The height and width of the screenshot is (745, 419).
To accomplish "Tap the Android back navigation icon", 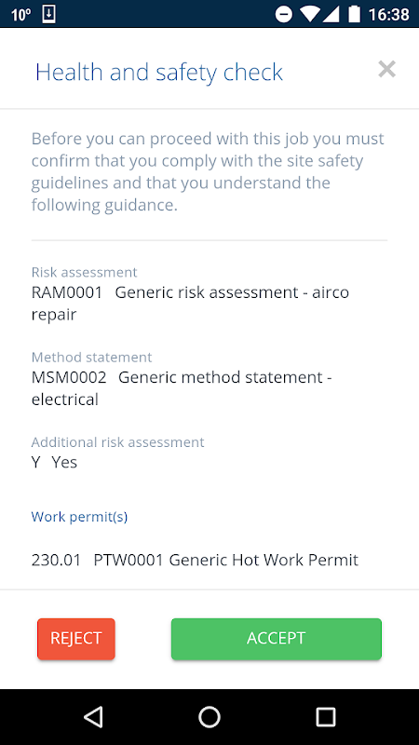I will (x=93, y=716).
